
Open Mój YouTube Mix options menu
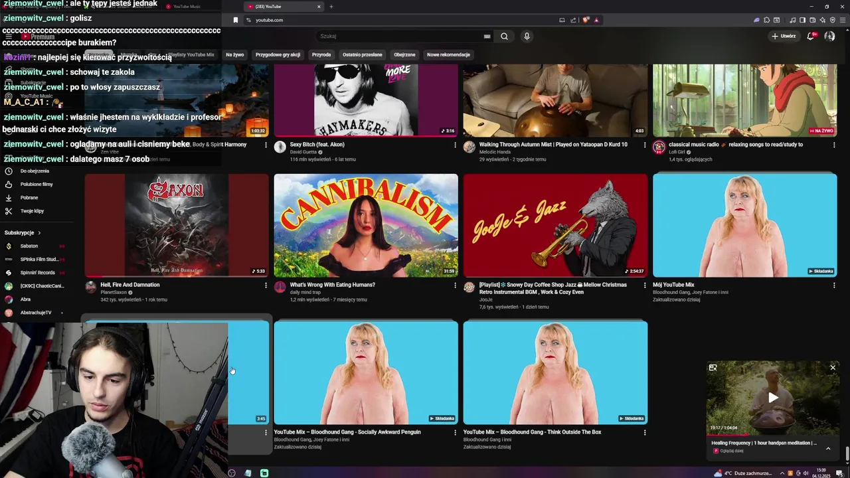point(834,285)
